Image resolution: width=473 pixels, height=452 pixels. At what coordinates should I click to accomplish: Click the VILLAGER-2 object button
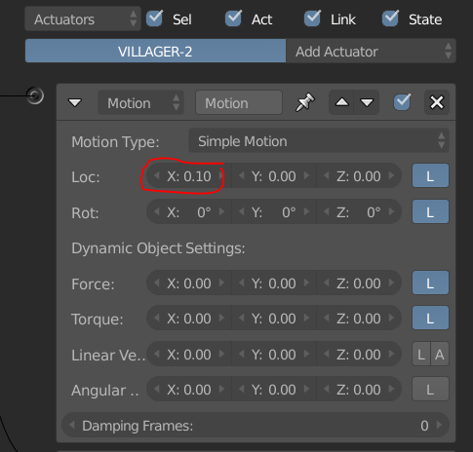(155, 51)
